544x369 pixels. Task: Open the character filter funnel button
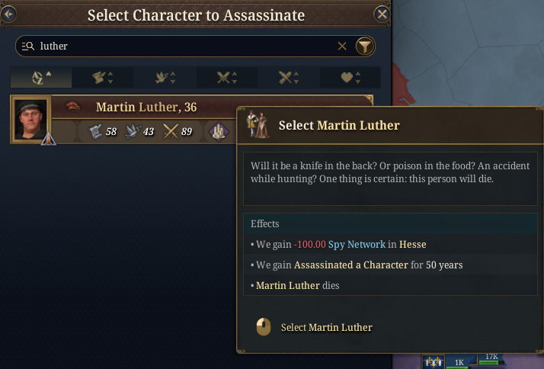tap(366, 47)
